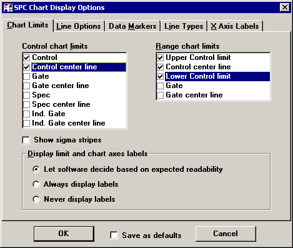Viewport: 293px width, 248px height.
Task: Select Let software decide based on readability
Action: coord(36,169)
